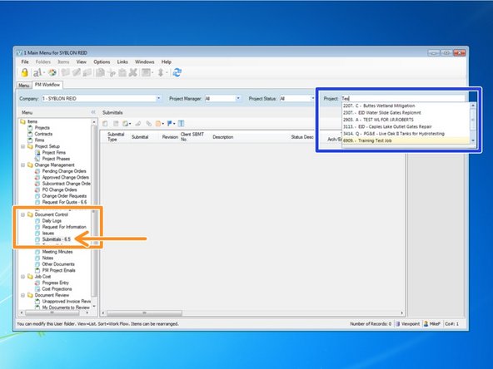Open the Project Manager dropdown
The image size is (493, 369).
(238, 99)
